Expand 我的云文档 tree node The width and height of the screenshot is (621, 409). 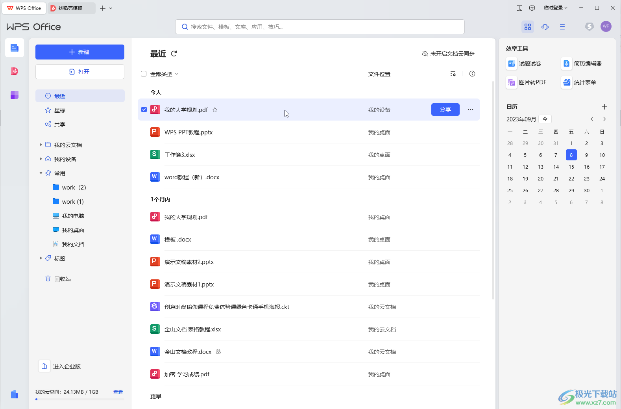click(41, 145)
